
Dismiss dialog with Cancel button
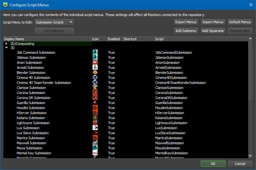point(240,164)
